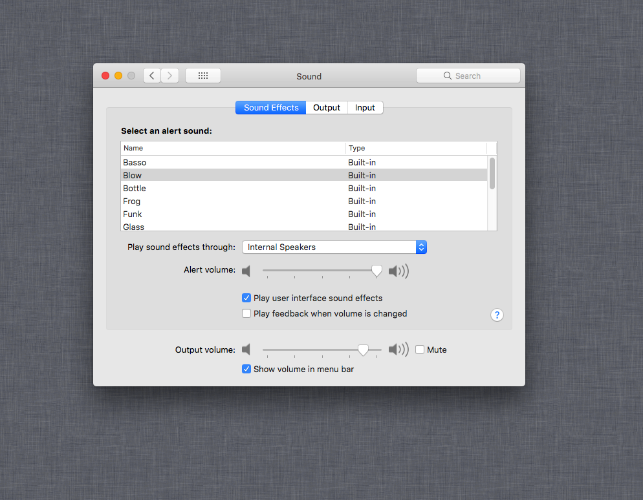This screenshot has width=643, height=500.
Task: Minimize the Sound window with yellow button
Action: click(x=118, y=76)
